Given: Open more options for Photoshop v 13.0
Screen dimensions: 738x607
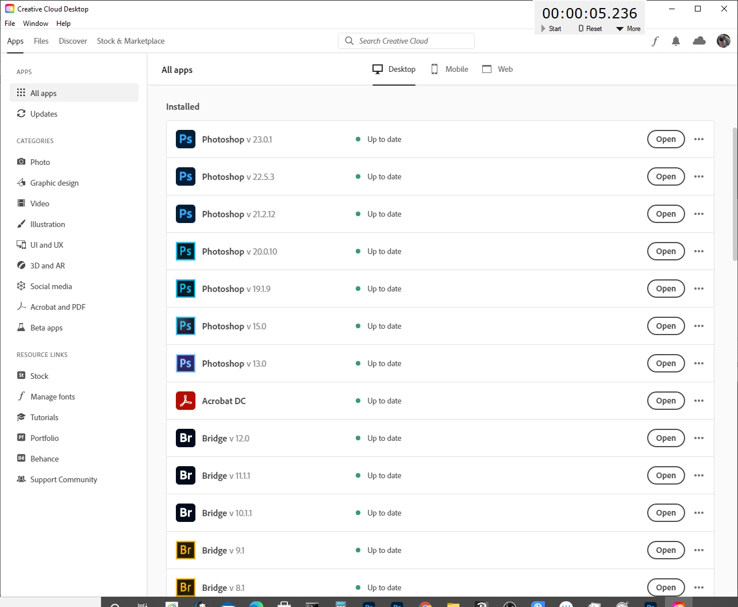Looking at the screenshot, I should click(699, 363).
